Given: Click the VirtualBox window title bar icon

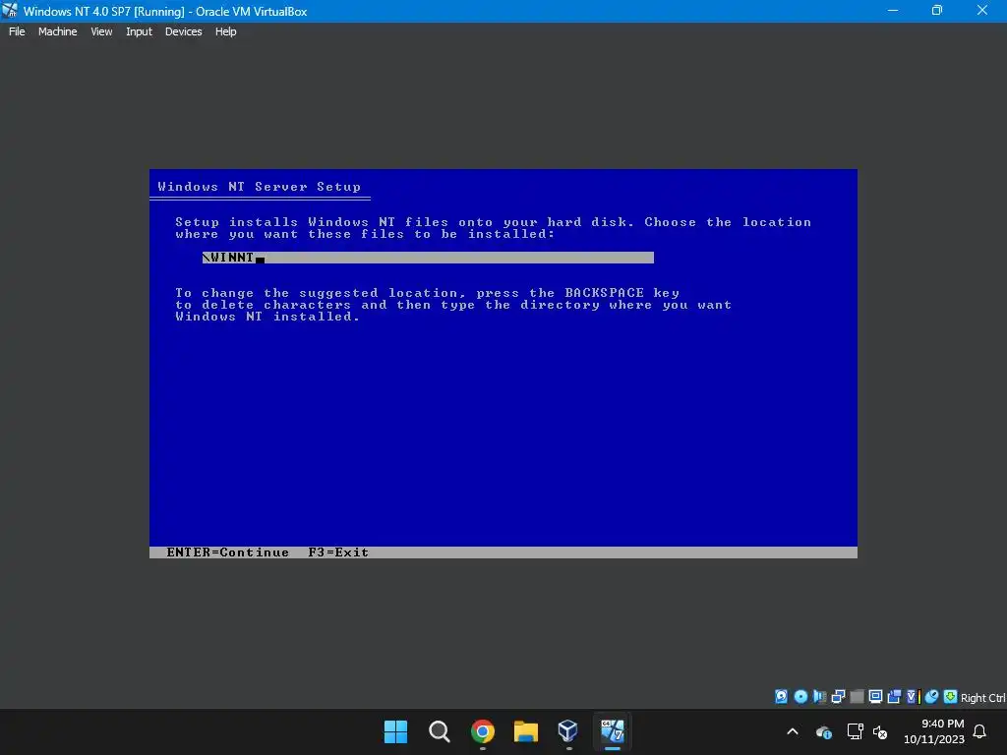Looking at the screenshot, I should coord(10,10).
